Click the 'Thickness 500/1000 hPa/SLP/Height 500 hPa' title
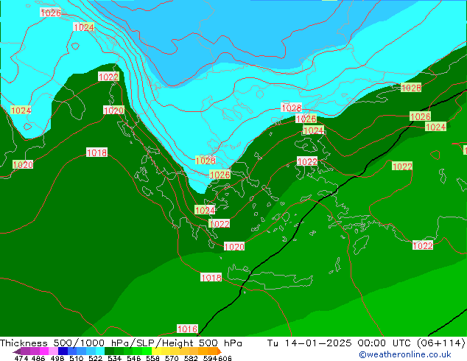Image resolution: width=467 pixels, height=361 pixels. (121, 343)
